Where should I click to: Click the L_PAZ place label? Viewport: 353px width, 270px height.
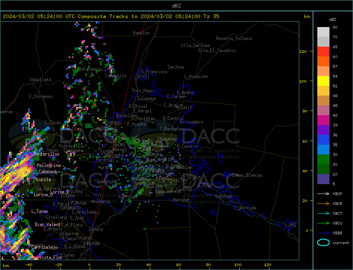291,225
